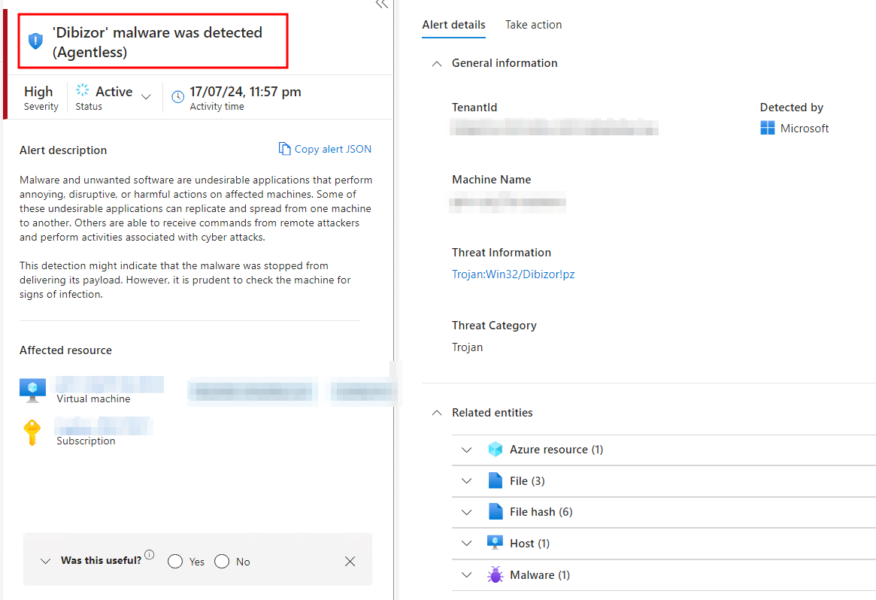Switch to the Take action tab
876x600 pixels.
(534, 24)
